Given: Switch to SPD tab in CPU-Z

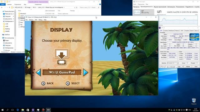Looking at the screenshot, I should [182, 31].
